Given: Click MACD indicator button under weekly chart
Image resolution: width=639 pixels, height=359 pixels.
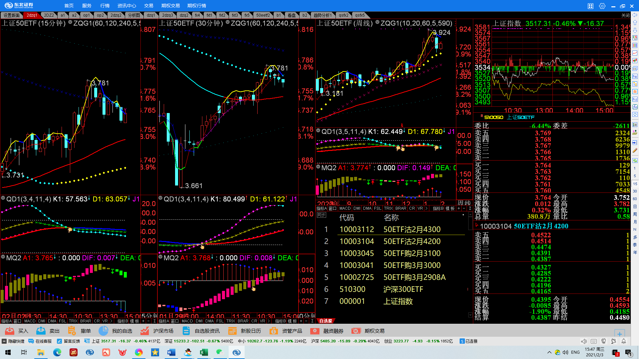Looking at the screenshot, I should (x=345, y=208).
